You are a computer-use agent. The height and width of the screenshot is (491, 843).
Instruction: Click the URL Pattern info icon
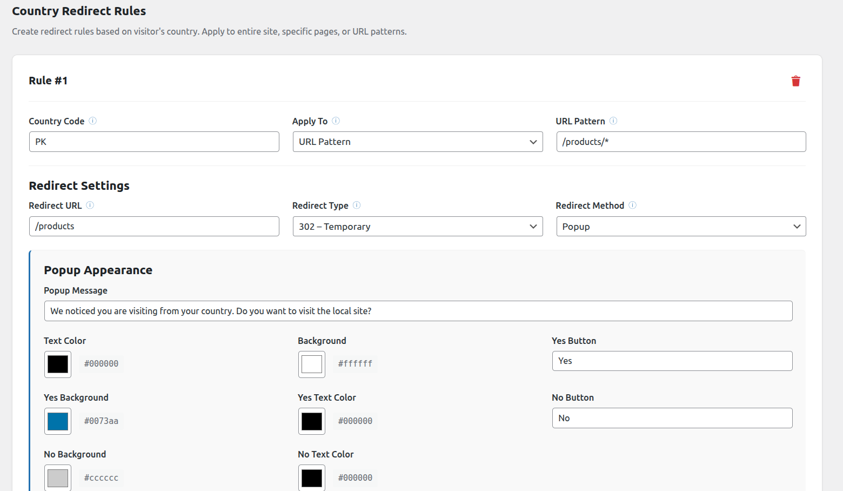click(x=613, y=121)
